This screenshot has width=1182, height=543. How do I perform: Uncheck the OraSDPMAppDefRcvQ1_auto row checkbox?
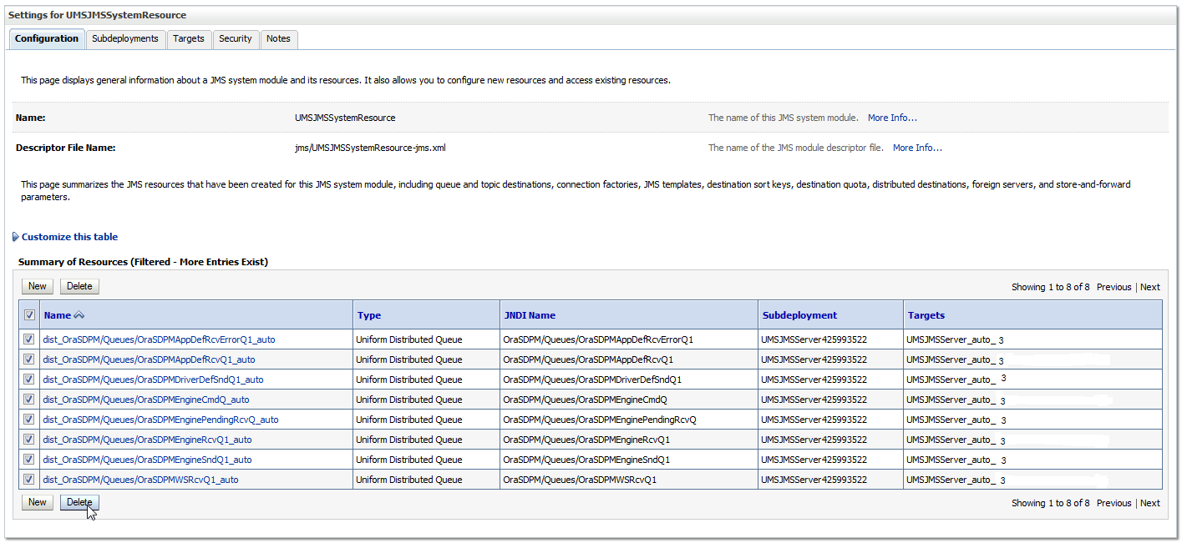pos(29,359)
